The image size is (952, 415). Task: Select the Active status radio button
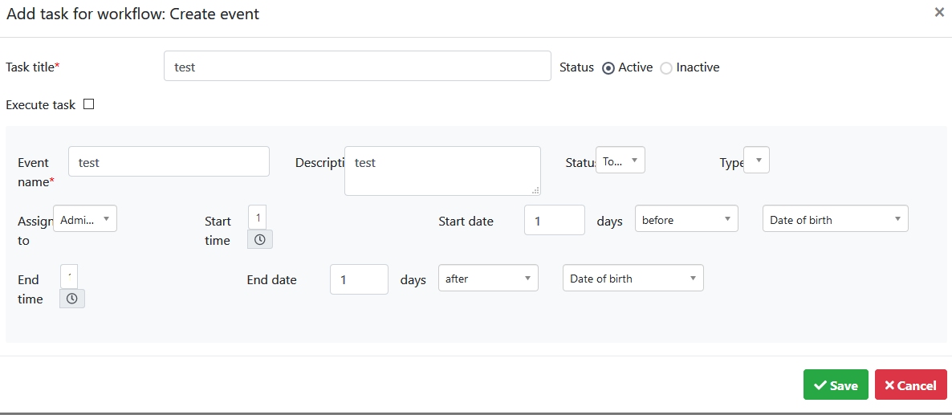608,68
